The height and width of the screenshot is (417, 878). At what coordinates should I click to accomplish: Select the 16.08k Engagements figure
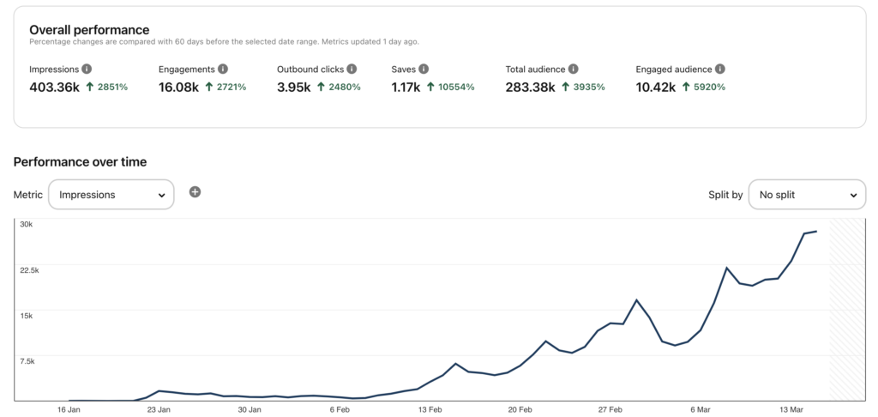click(178, 88)
